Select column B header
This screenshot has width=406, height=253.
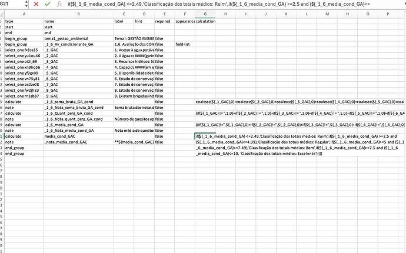tap(78, 14)
